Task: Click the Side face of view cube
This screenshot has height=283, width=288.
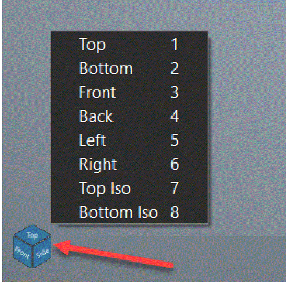Action: pos(42,253)
